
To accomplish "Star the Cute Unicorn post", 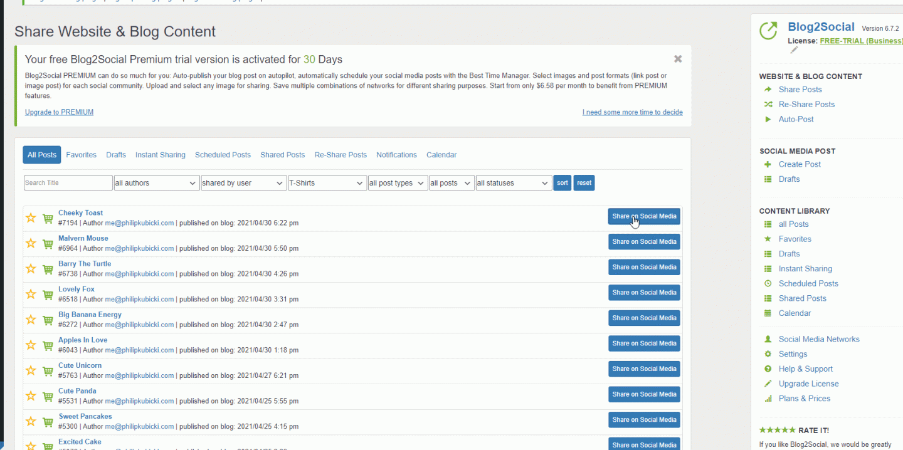I will 31,370.
